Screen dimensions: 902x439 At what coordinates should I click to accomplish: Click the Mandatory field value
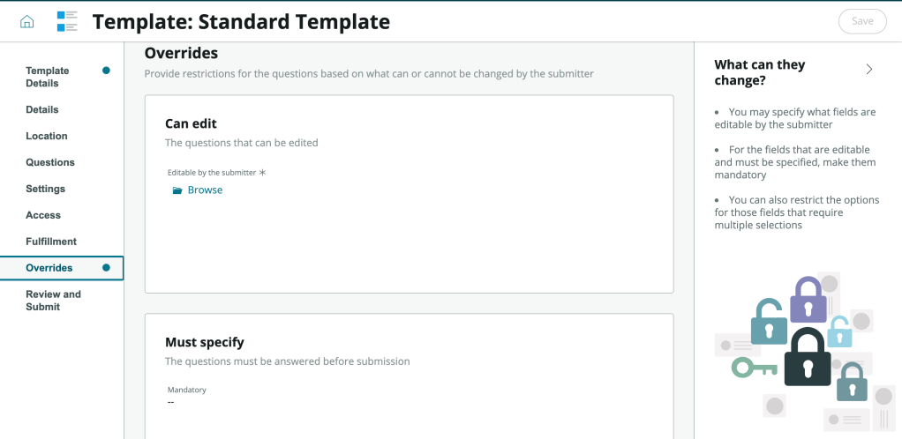click(171, 402)
